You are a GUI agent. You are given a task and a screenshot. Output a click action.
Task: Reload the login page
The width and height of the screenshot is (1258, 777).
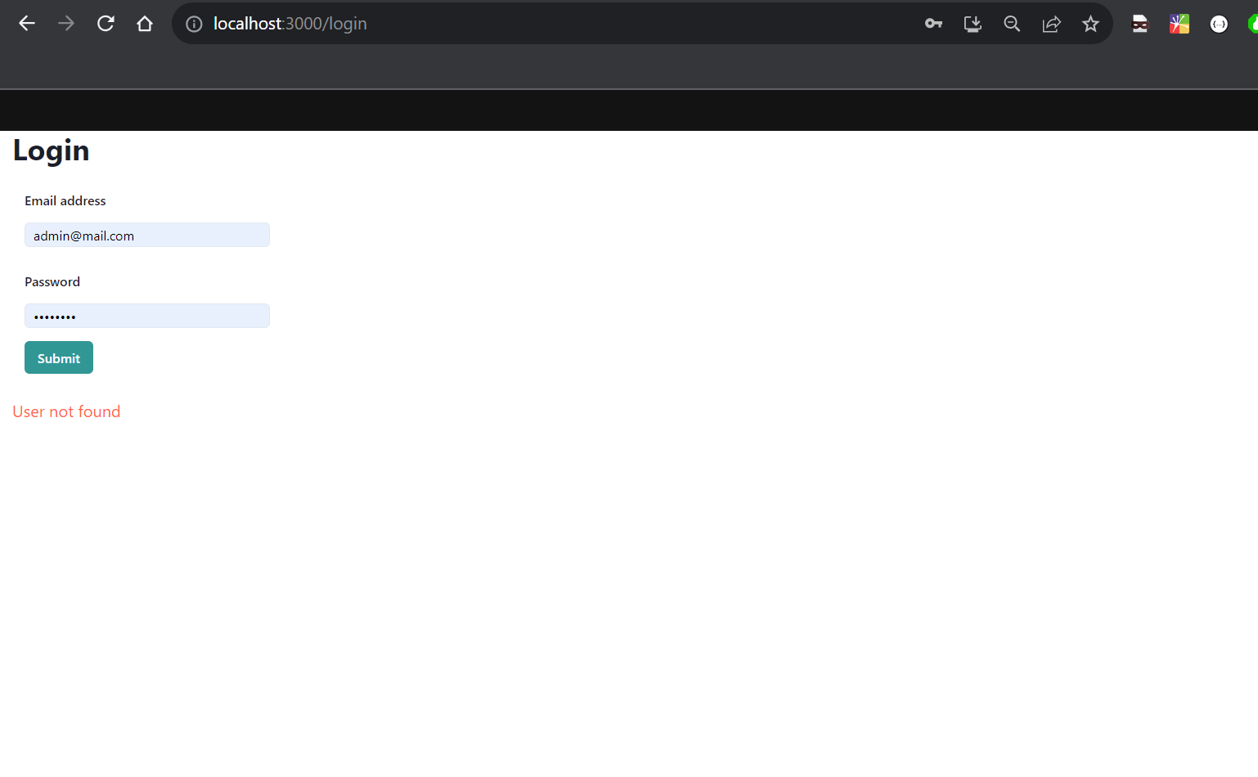[x=106, y=23]
